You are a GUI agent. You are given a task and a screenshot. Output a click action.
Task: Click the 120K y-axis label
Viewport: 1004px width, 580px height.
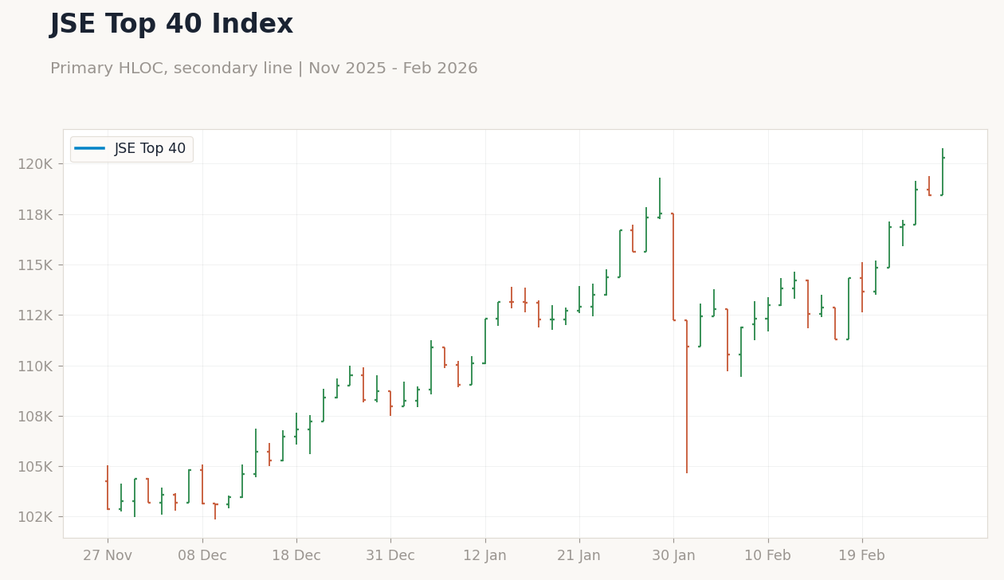(x=35, y=164)
